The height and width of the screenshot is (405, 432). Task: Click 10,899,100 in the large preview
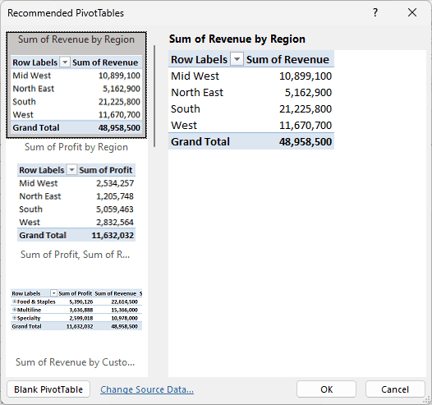tap(306, 76)
